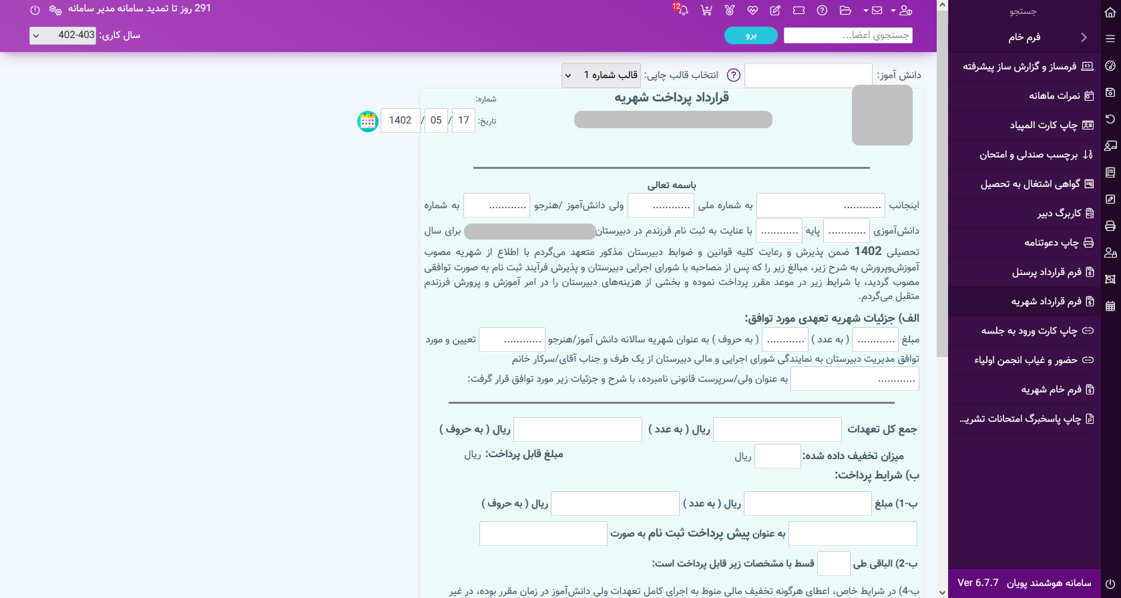
Task: Click the power icon in top-left header
Action: 35,10
